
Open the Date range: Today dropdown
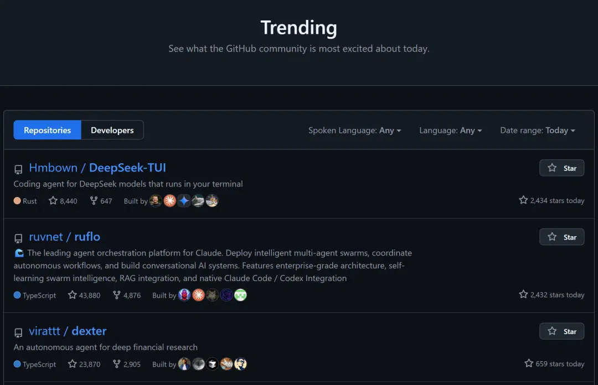point(537,131)
